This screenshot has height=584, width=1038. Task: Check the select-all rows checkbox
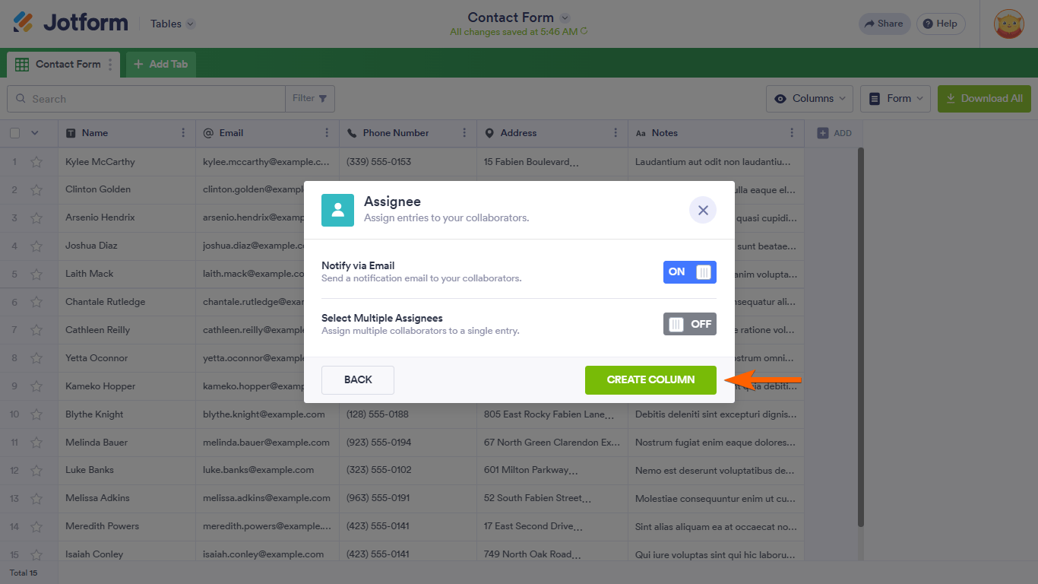tap(15, 133)
